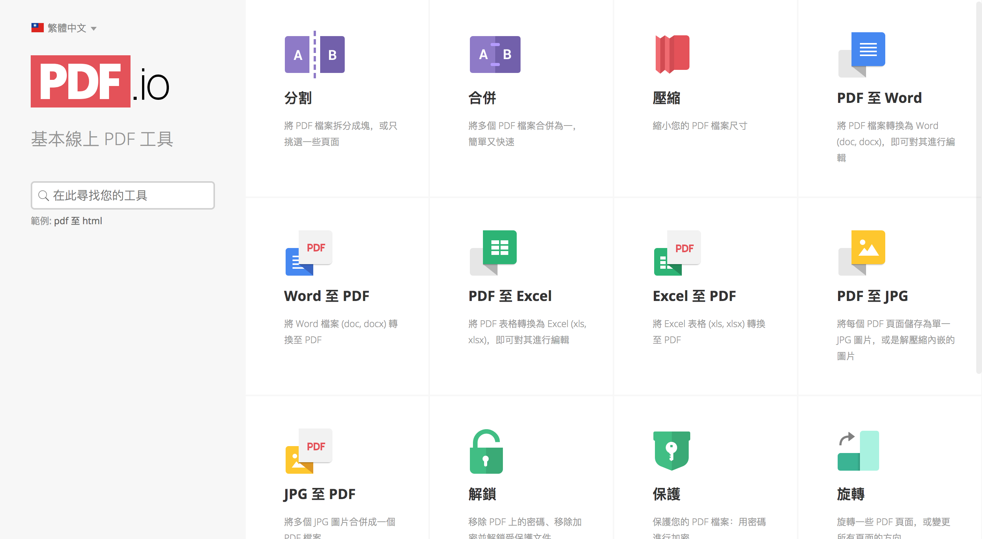Screen dimensions: 982x539
Task: Click the example link pdf 至 html
Action: click(x=78, y=221)
